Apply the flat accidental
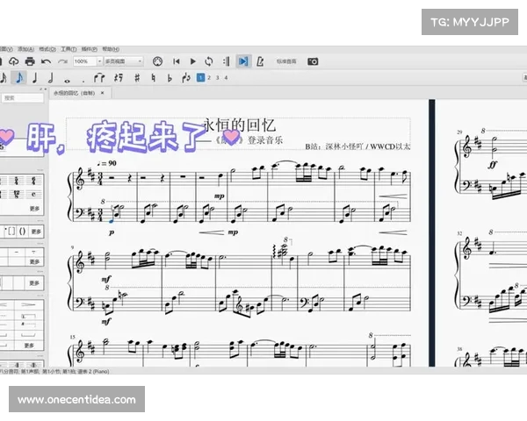 169,78
